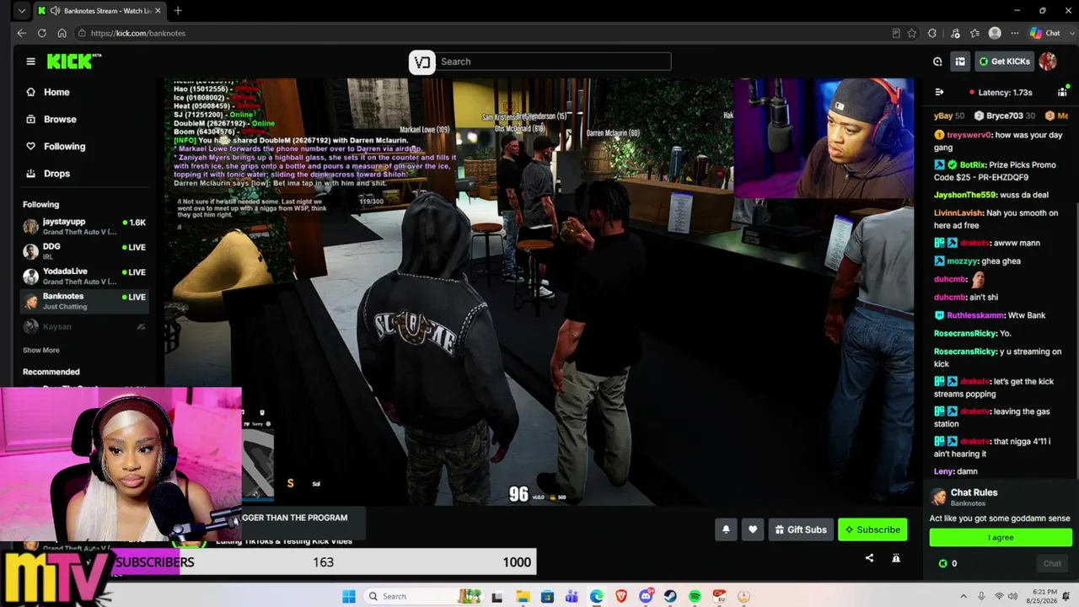The height and width of the screenshot is (607, 1079).
Task: Open Steam from taskbar
Action: 670,596
